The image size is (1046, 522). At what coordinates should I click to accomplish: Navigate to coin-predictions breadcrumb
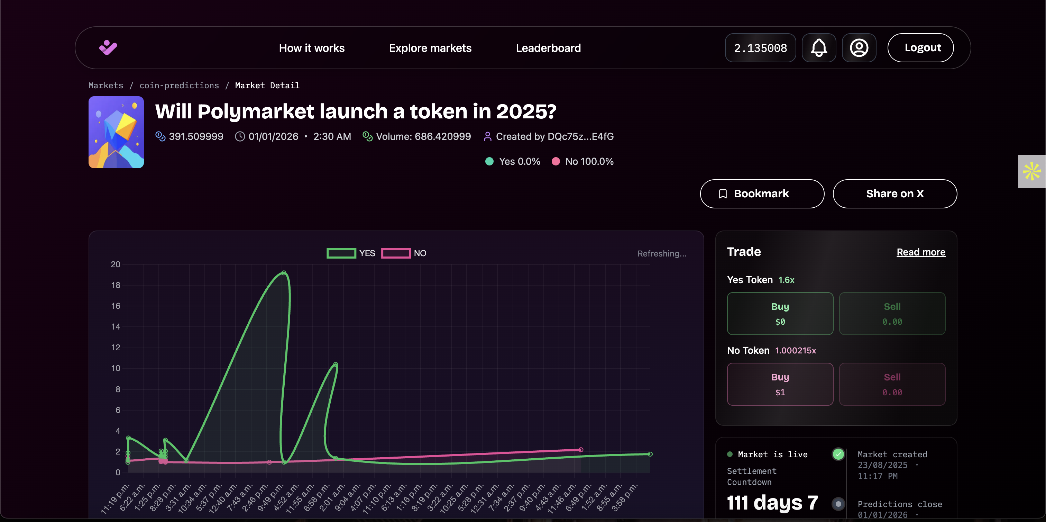pyautogui.click(x=179, y=85)
